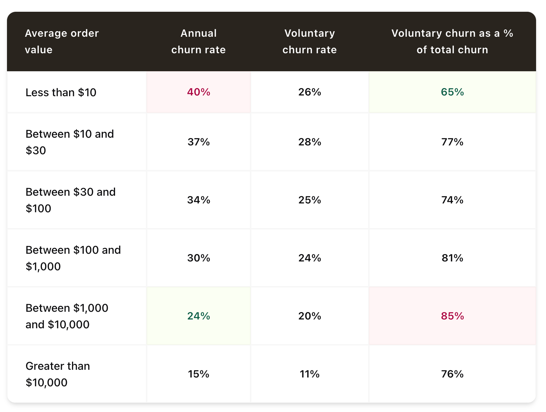Image resolution: width=546 pixels, height=412 pixels.
Task: Click "Voluntary churn as a % of total churn" header
Action: 452,41
